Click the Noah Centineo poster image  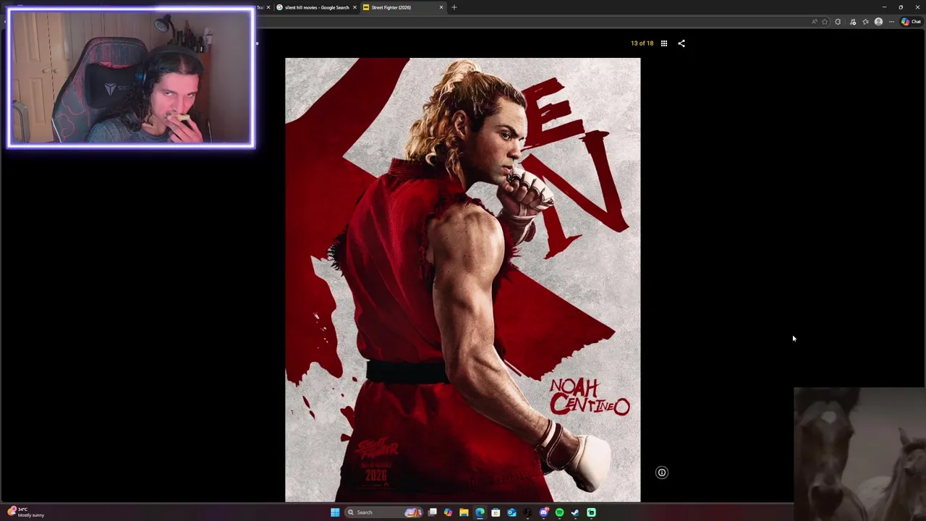click(x=462, y=280)
